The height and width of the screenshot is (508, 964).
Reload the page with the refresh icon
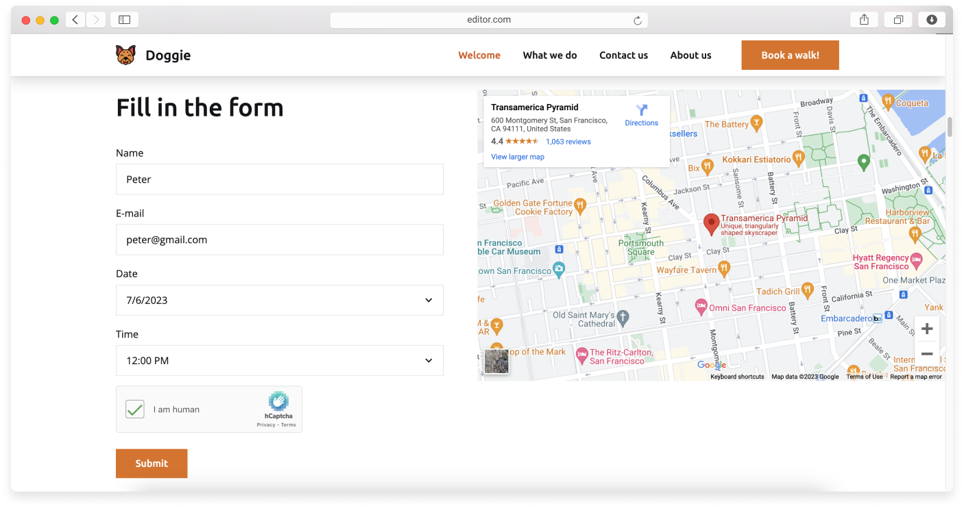pos(638,21)
